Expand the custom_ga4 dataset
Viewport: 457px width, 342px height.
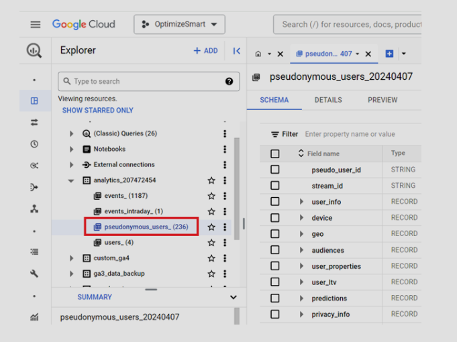(71, 258)
